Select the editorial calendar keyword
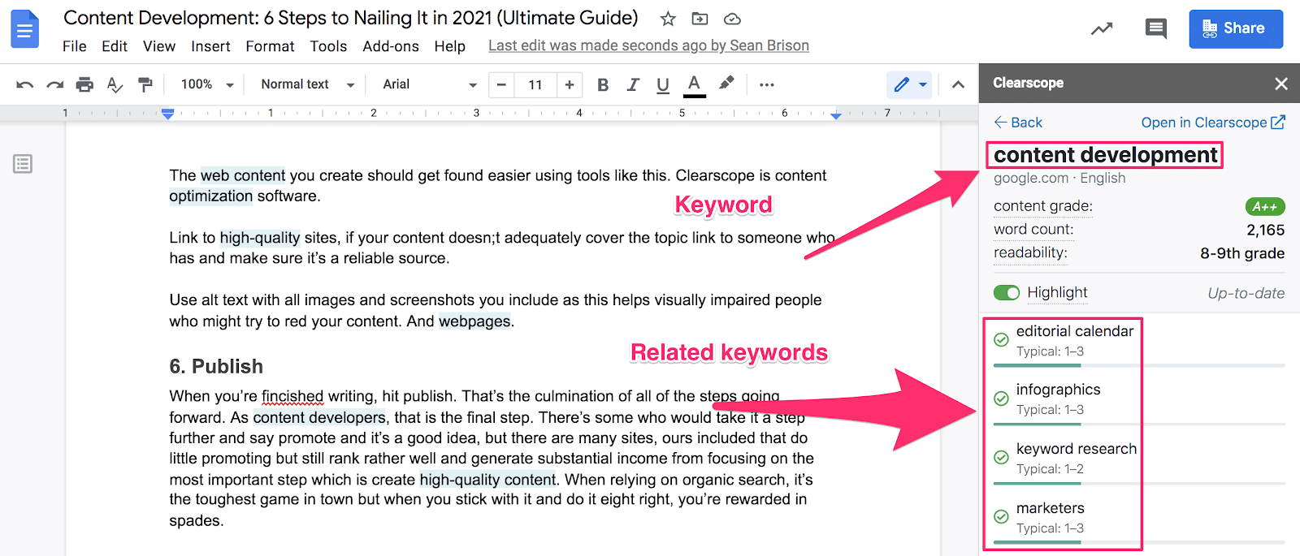This screenshot has width=1300, height=556. (1074, 331)
